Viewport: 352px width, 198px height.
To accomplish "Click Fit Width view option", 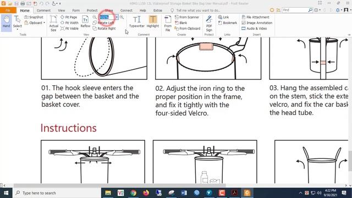I will tap(69, 23).
